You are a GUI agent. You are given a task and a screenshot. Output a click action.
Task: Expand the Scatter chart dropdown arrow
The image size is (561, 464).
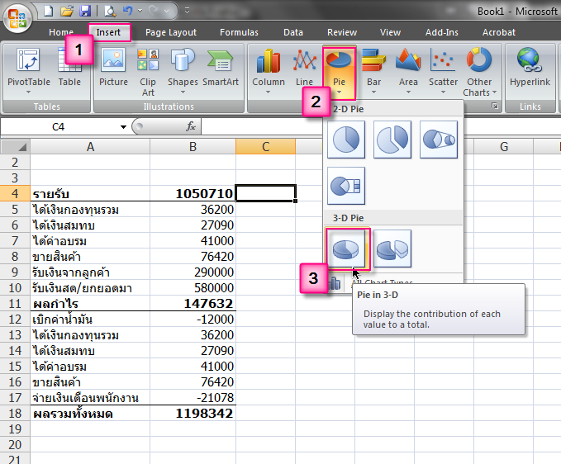444,92
